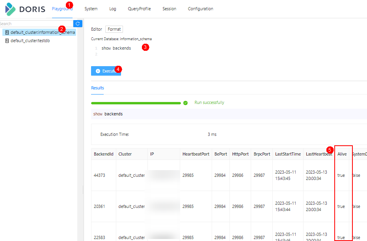Switch to the System tab

point(91,9)
